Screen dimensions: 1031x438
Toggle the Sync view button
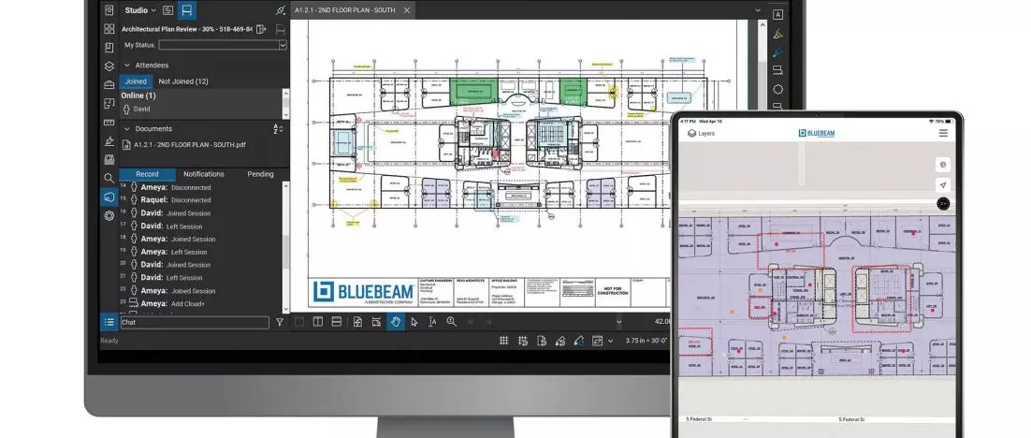[597, 341]
